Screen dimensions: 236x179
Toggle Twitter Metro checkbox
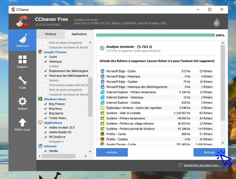point(46,118)
